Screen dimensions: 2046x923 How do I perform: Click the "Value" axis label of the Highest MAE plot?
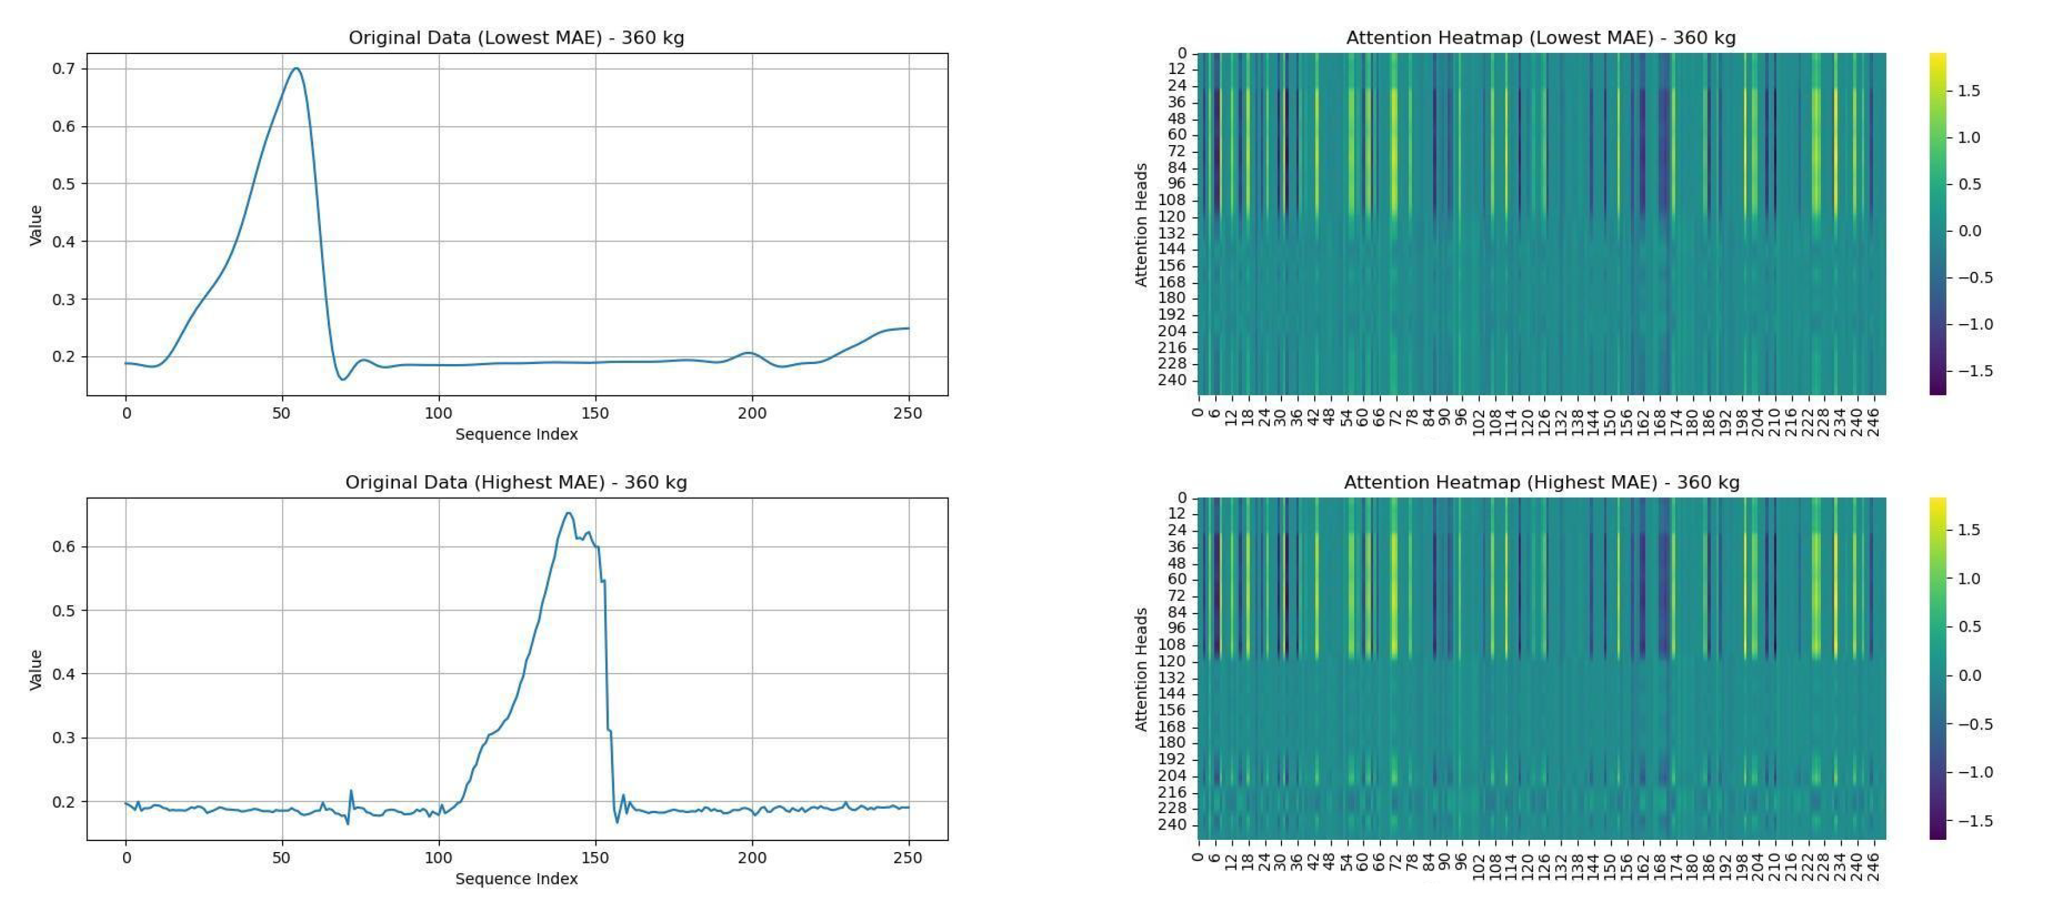point(36,669)
